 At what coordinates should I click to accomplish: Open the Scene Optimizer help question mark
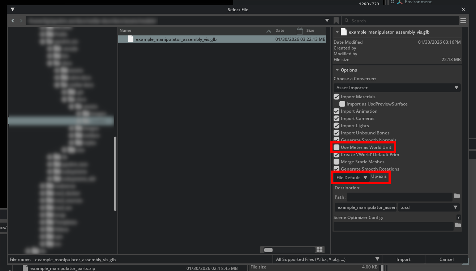pyautogui.click(x=458, y=218)
